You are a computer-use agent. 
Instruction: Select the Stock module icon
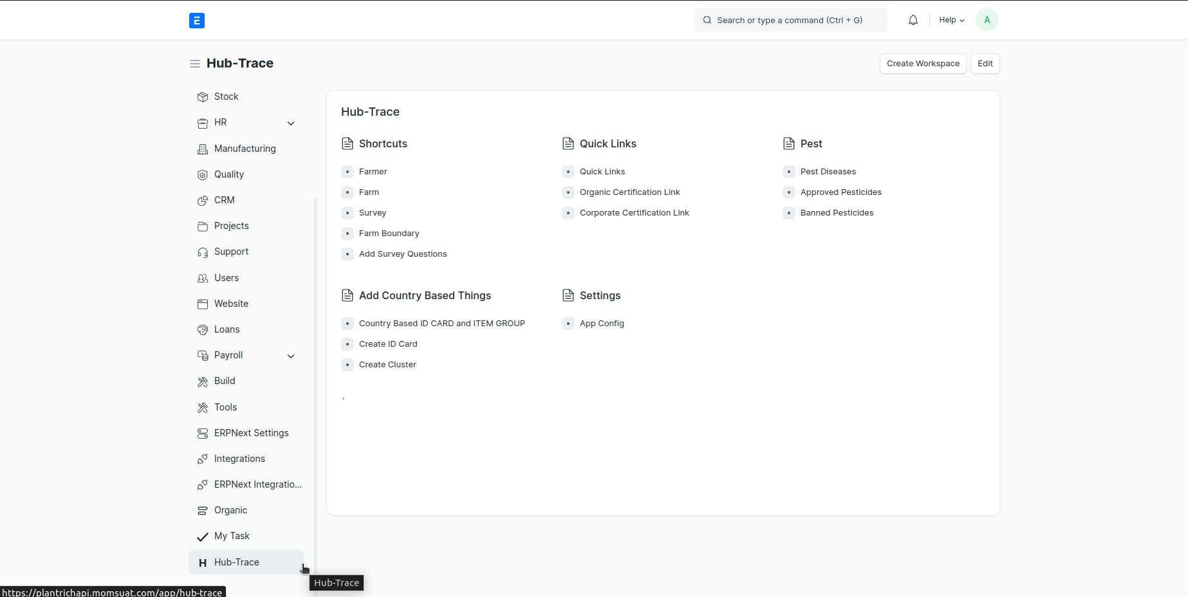[x=202, y=96]
